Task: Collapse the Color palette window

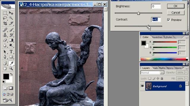Action: pyautogui.click(x=184, y=33)
